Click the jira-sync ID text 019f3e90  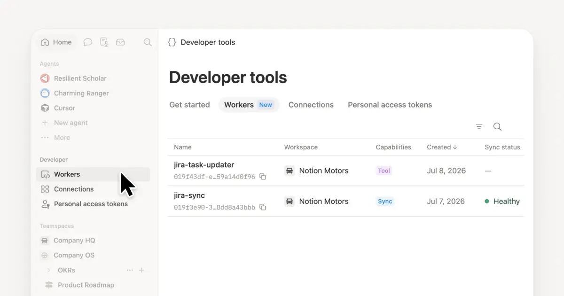click(214, 207)
